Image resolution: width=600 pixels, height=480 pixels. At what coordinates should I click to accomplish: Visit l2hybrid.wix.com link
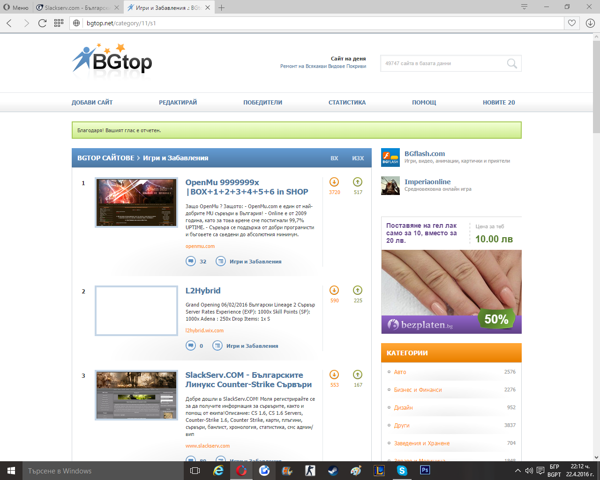pyautogui.click(x=204, y=330)
